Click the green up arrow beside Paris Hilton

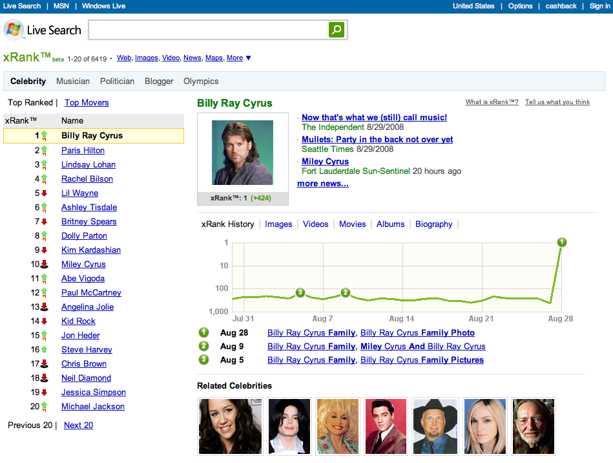click(45, 150)
